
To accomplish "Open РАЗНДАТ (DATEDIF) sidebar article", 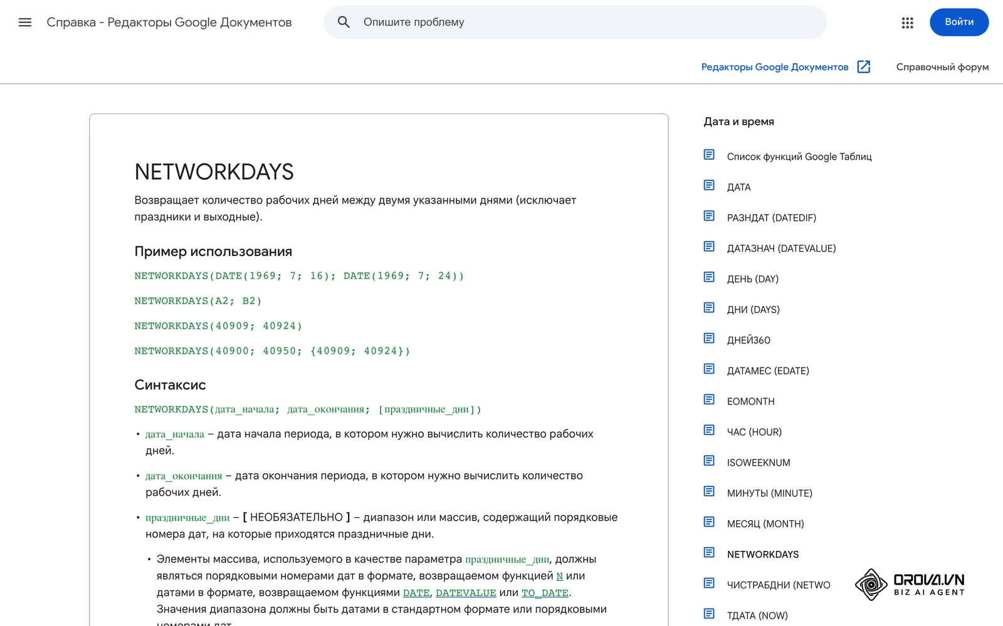I will pos(771,218).
